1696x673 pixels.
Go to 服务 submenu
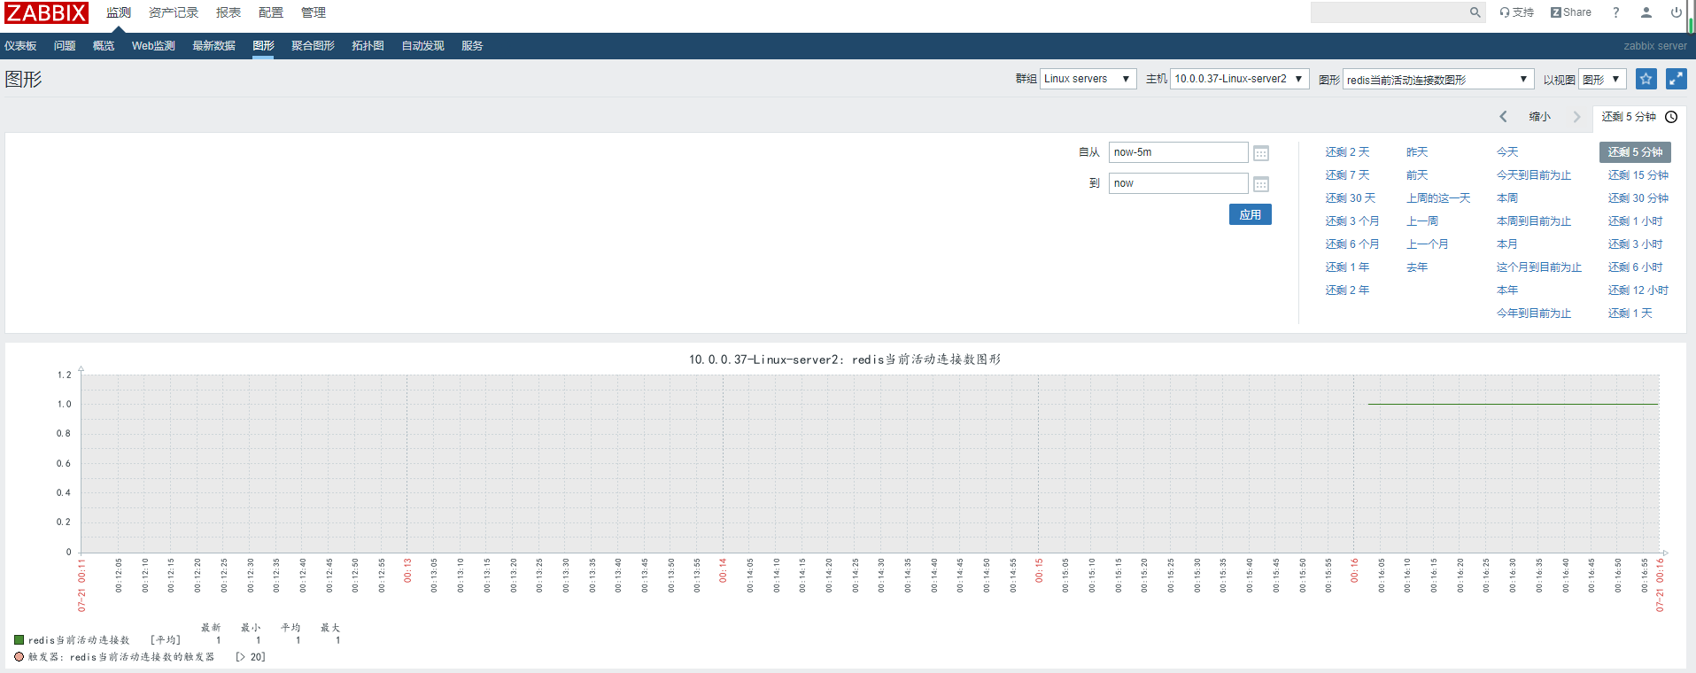[x=472, y=46]
